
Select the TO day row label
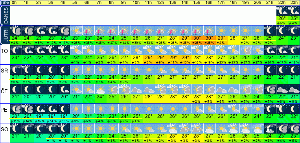pyautogui.click(x=4, y=51)
